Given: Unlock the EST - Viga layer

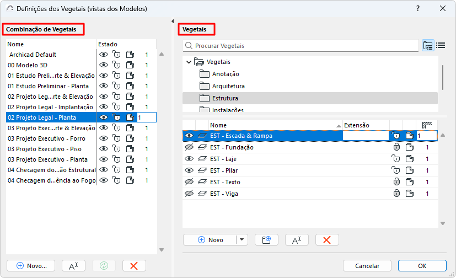Looking at the screenshot, I should (396, 194).
